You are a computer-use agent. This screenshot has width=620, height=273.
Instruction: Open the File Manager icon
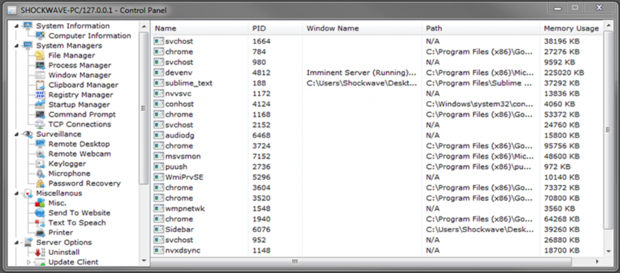[x=40, y=55]
